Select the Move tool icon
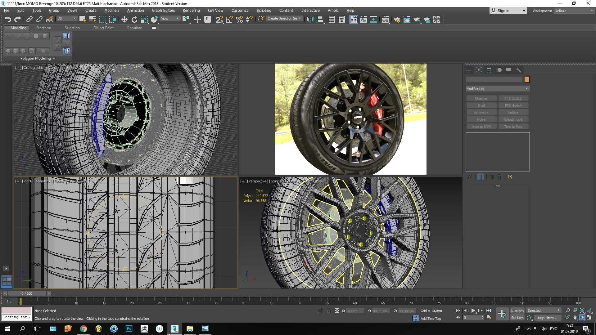 [124, 19]
